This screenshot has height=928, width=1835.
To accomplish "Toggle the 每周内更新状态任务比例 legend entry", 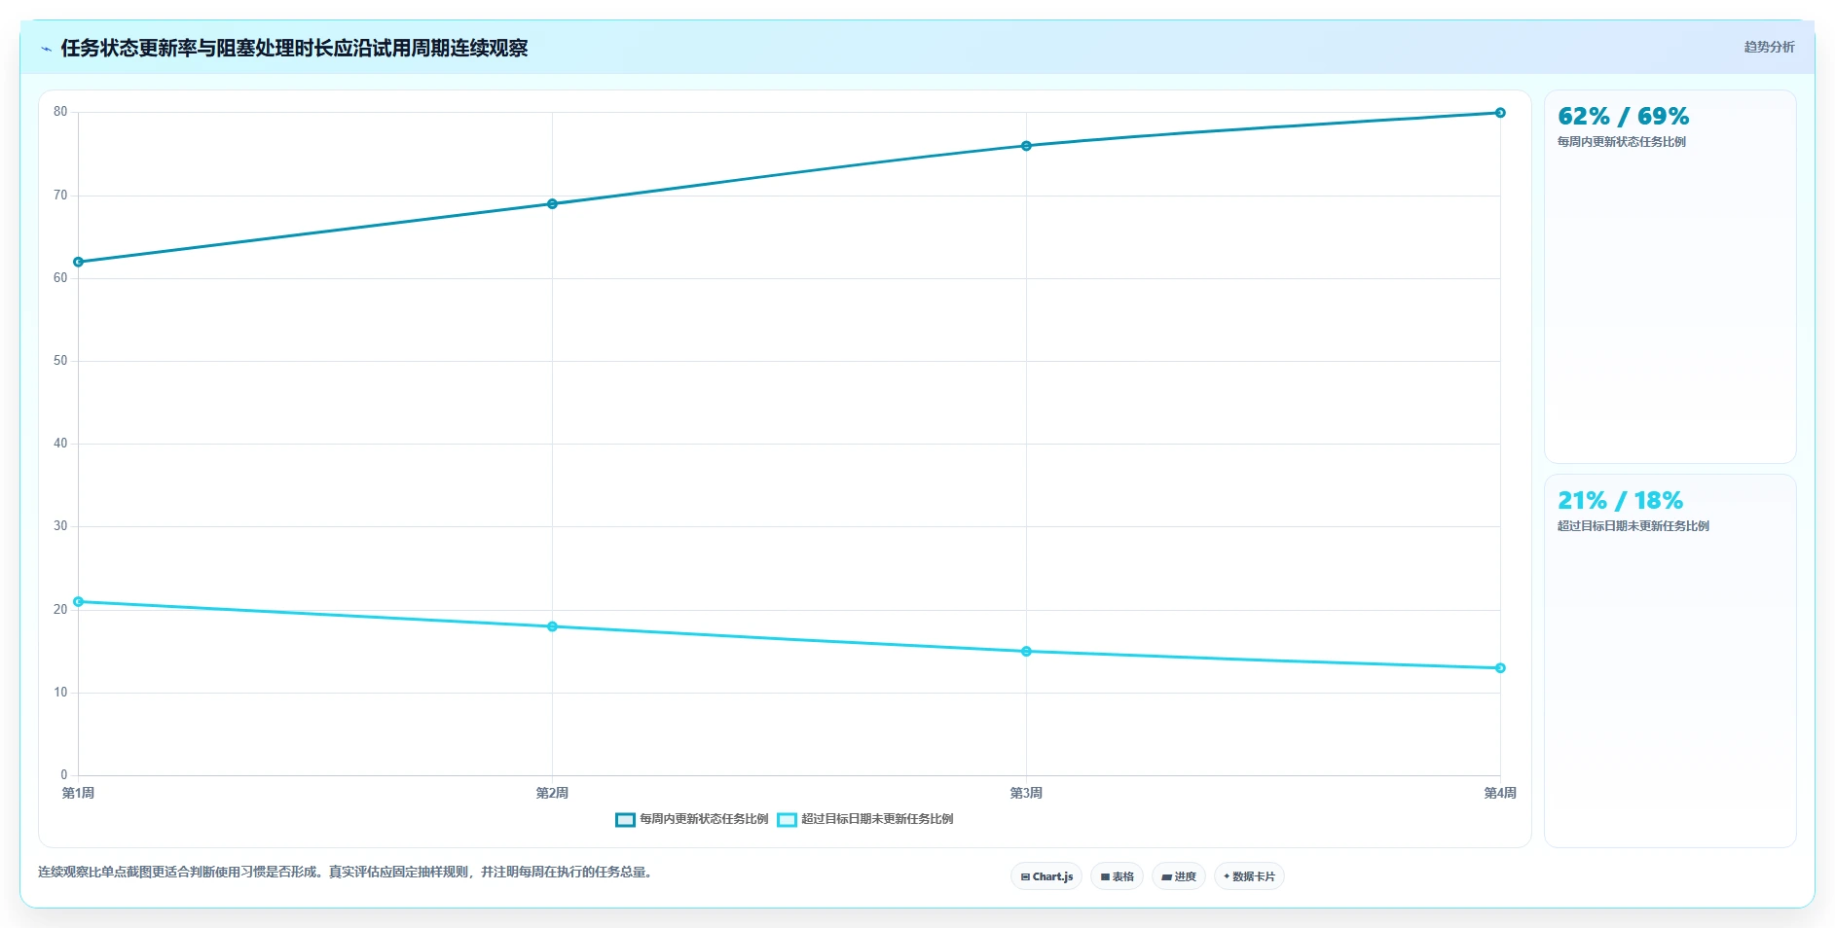I will [x=692, y=819].
